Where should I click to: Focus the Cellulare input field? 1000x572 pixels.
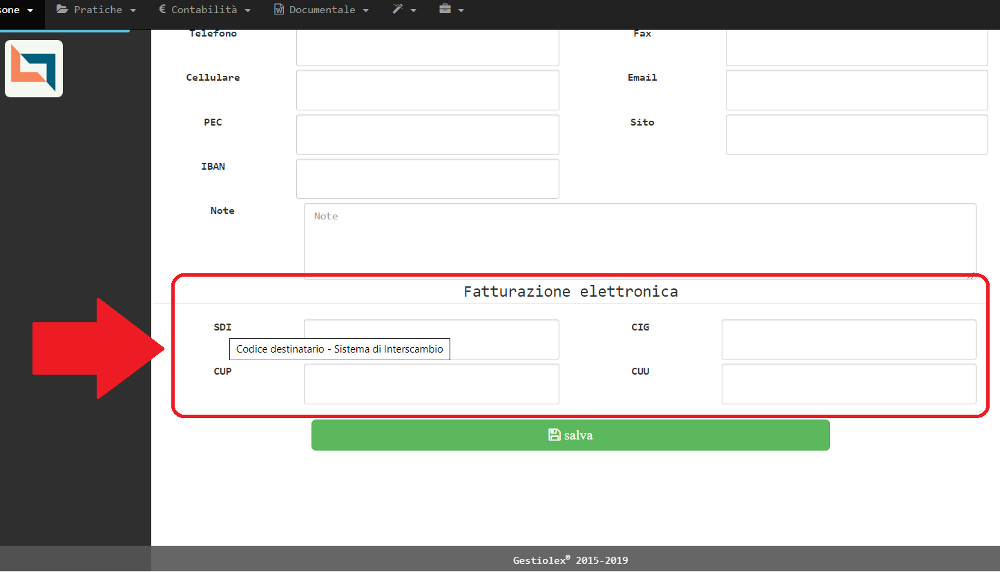point(427,90)
